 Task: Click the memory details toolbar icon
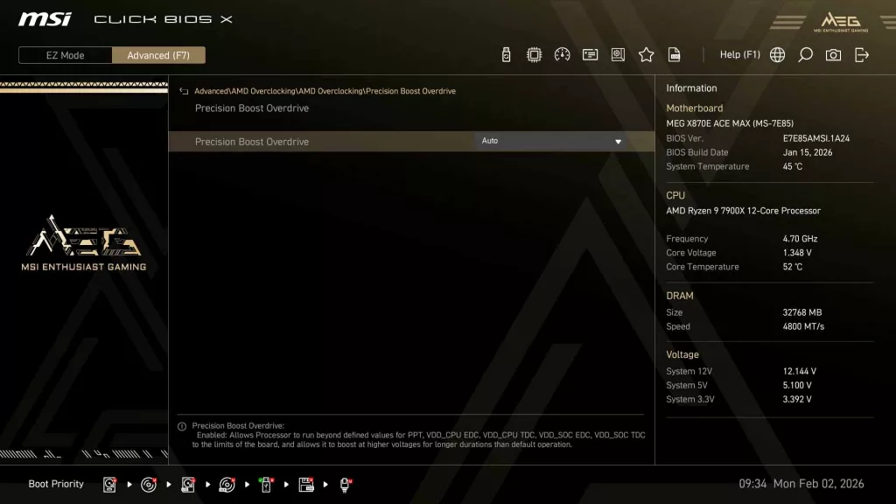pyautogui.click(x=590, y=54)
